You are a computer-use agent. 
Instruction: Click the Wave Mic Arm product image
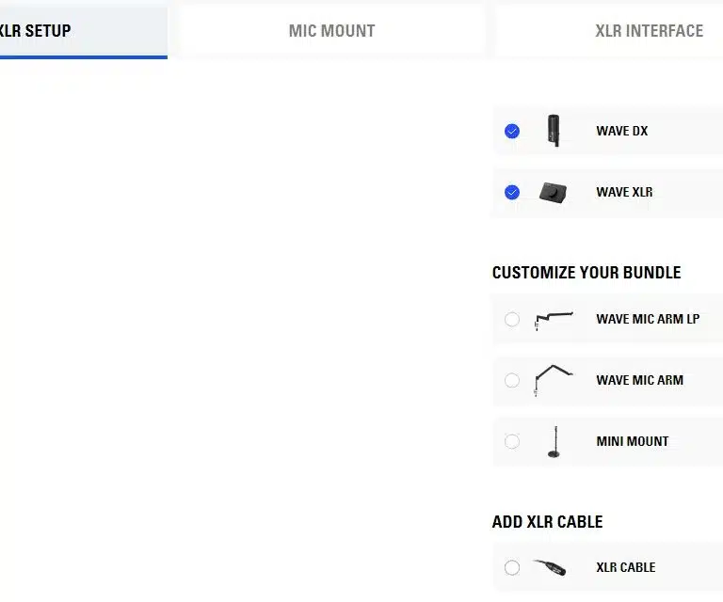554,379
